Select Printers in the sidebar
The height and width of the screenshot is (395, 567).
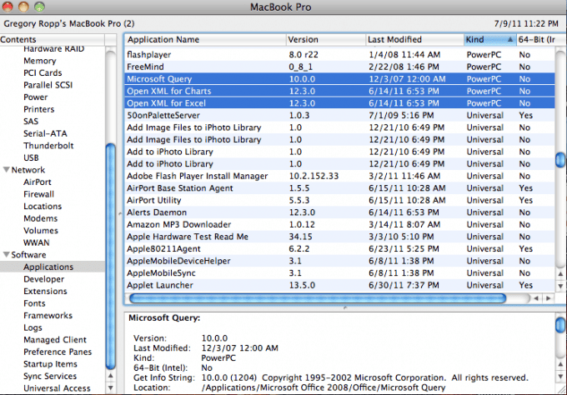click(x=38, y=109)
